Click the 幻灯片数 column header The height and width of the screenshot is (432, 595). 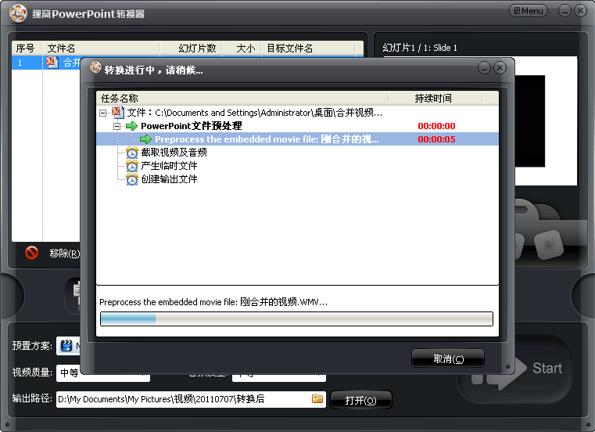click(x=191, y=48)
